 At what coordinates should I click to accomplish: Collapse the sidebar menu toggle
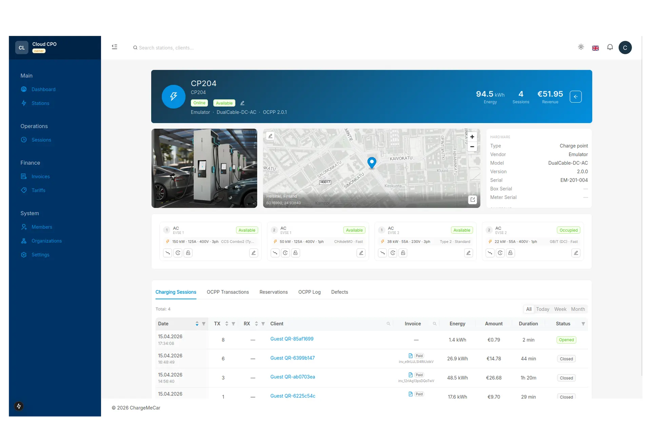[x=115, y=47]
